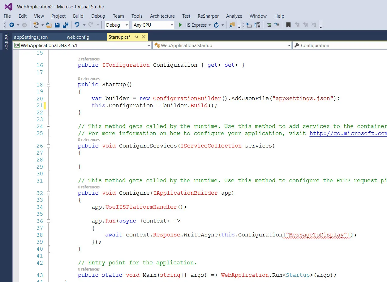The width and height of the screenshot is (387, 282).
Task: Collapse the Startup() constructor outline
Action: pyautogui.click(x=48, y=85)
